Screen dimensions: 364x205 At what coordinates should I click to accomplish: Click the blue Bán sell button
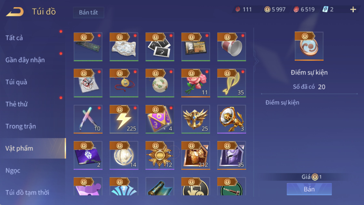pos(309,189)
